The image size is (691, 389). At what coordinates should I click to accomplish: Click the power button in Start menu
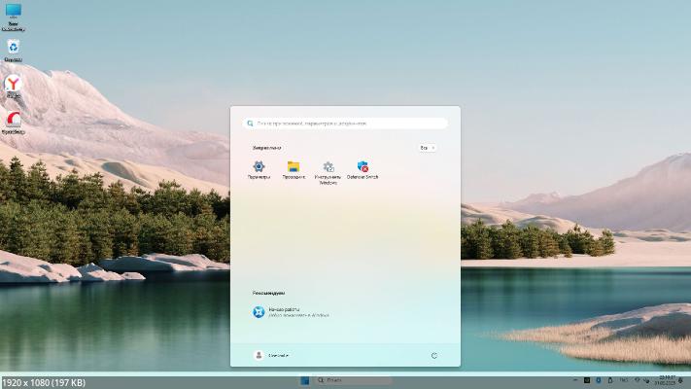click(x=434, y=356)
